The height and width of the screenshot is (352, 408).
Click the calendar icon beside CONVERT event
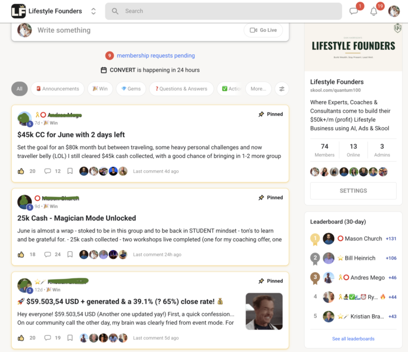click(104, 70)
